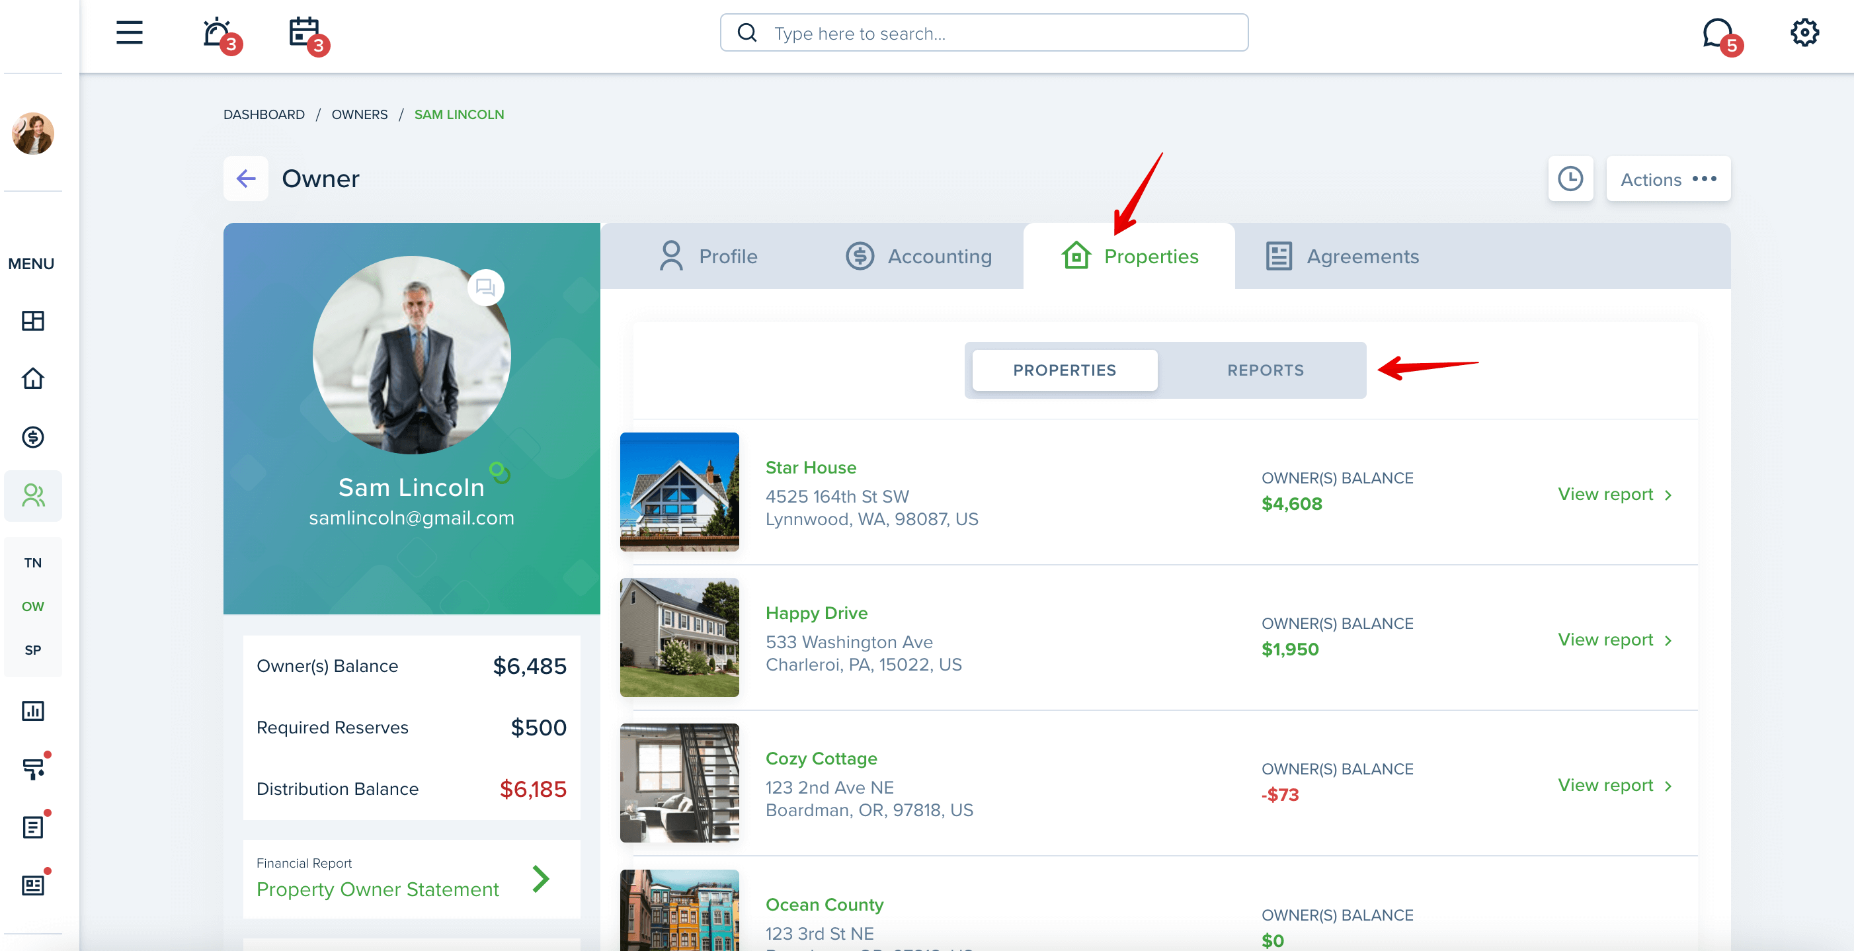1854x951 pixels.
Task: Switch to the Properties tab
Action: coord(1129,257)
